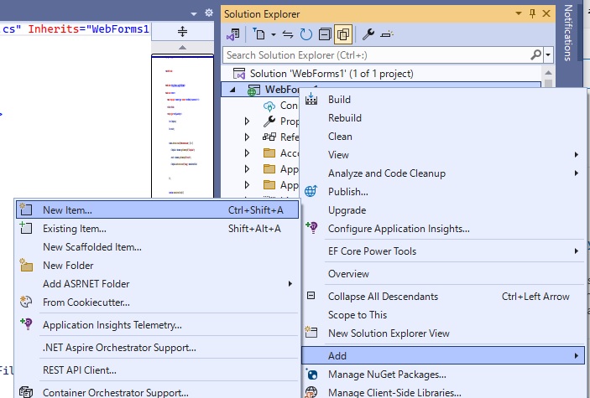Choose New Scaffolded Item
The width and height of the screenshot is (590, 398).
coord(92,247)
